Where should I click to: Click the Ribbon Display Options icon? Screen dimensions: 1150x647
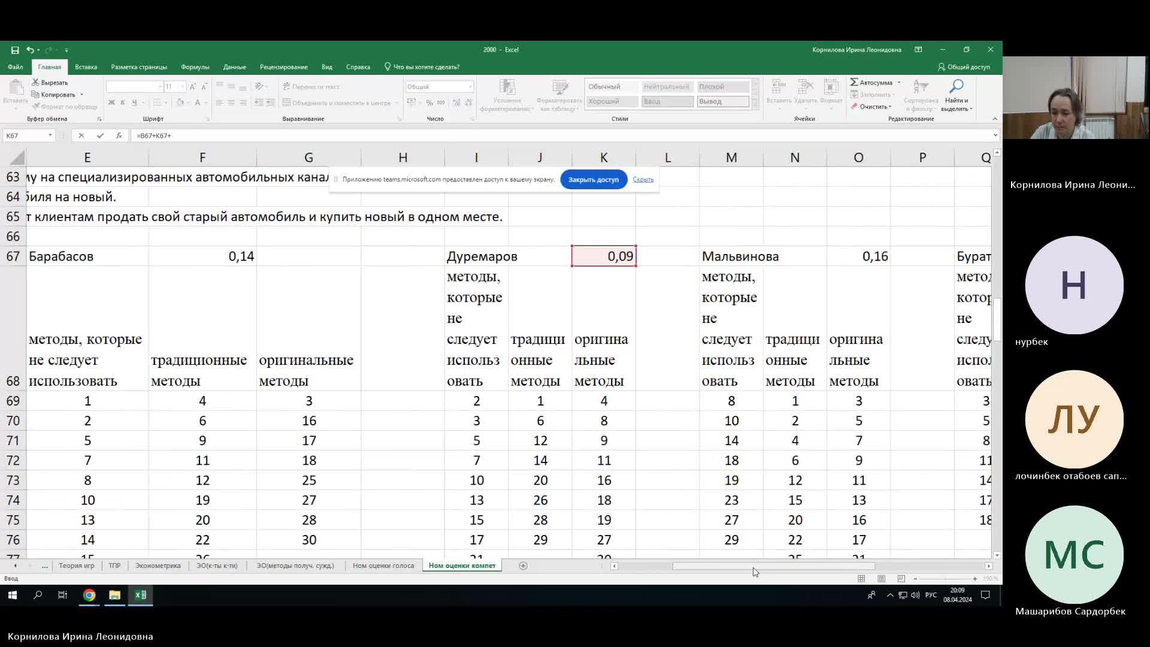pyautogui.click(x=918, y=50)
